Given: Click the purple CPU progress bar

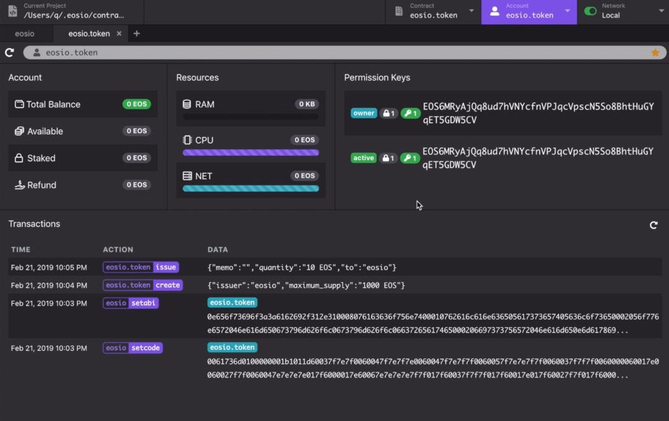Looking at the screenshot, I should (x=251, y=153).
